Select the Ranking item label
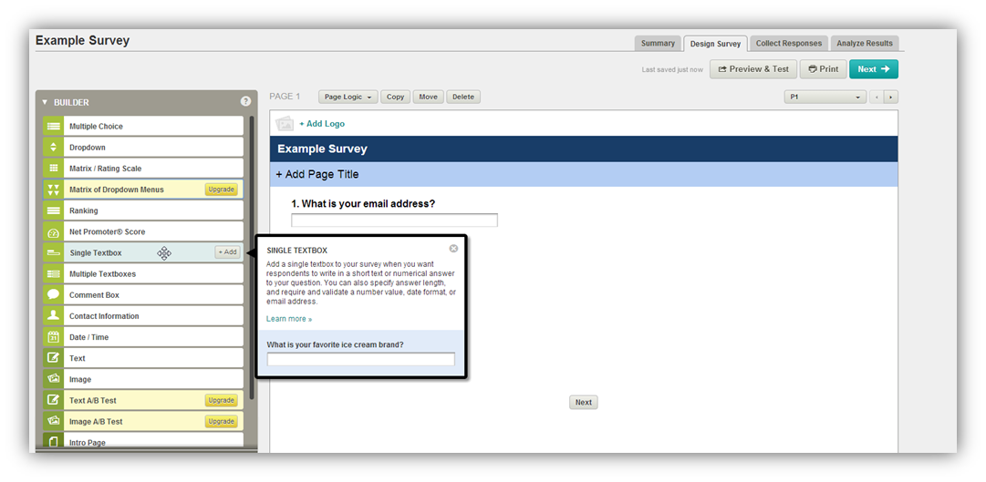Screen dimensions: 986x482 click(84, 210)
